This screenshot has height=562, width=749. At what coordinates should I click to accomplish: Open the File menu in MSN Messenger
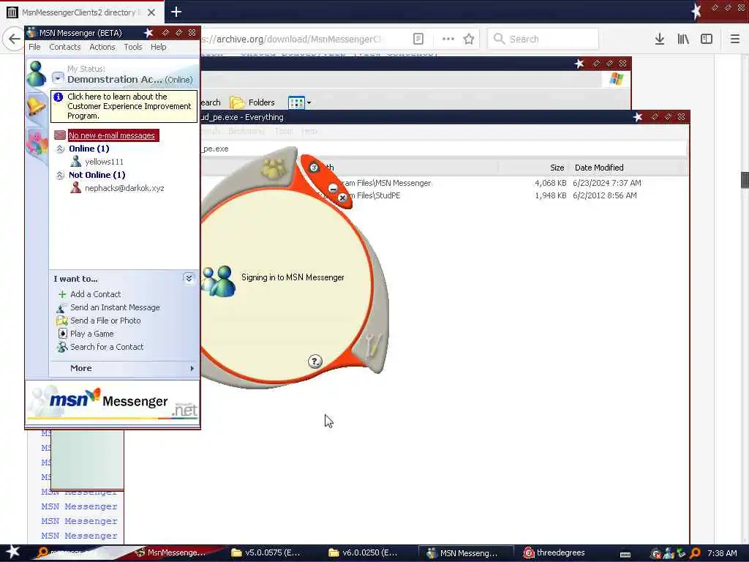pyautogui.click(x=34, y=47)
